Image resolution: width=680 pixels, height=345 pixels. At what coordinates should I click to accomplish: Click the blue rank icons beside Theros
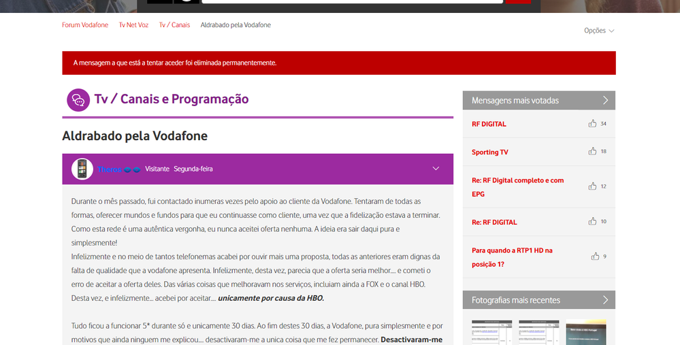pyautogui.click(x=132, y=169)
